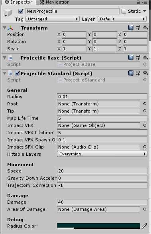Viewport: 151px width, 234px height.
Task: Edit the Rotation X field
Action: (x=74, y=42)
